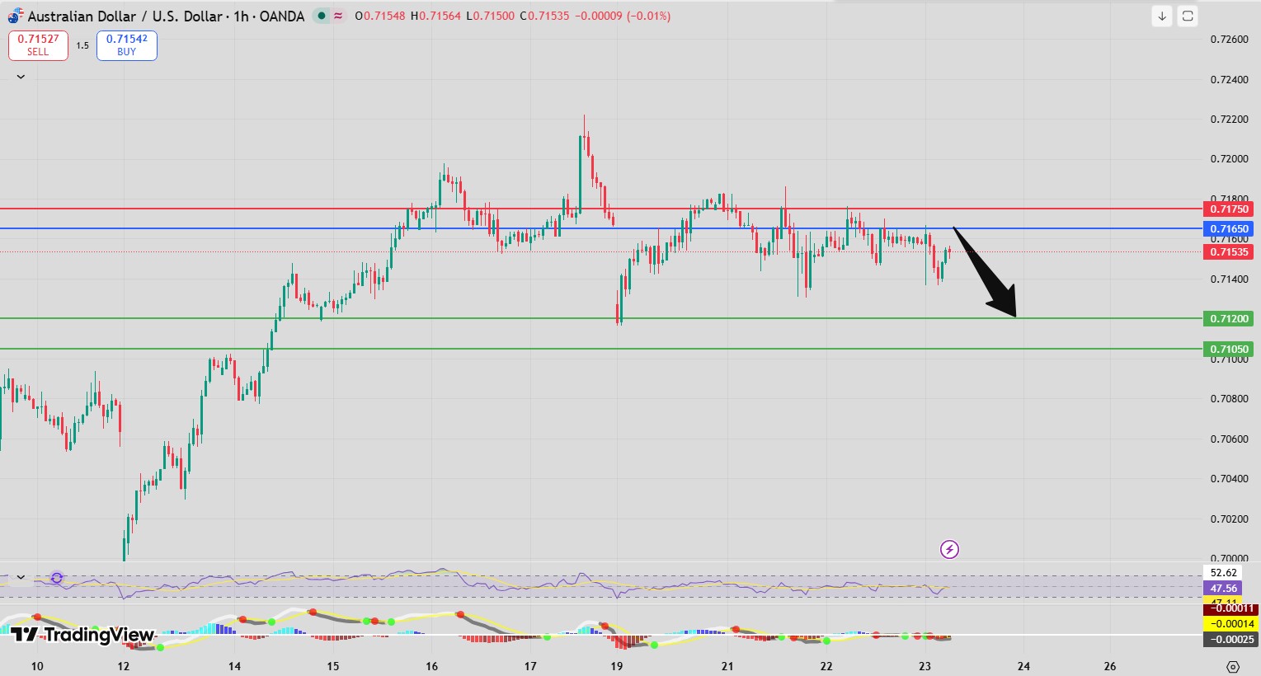Select the red 0.71750 resistance price label
1261x676 pixels.
click(x=1230, y=209)
